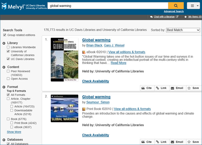This screenshot has width=202, height=145.
Task: Open the first Global Warming book cover thumbnail
Action: pyautogui.click(x=65, y=60)
